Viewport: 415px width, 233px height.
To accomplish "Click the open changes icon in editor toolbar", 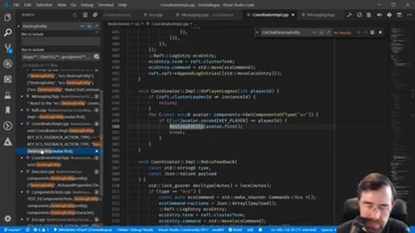I will (359, 15).
